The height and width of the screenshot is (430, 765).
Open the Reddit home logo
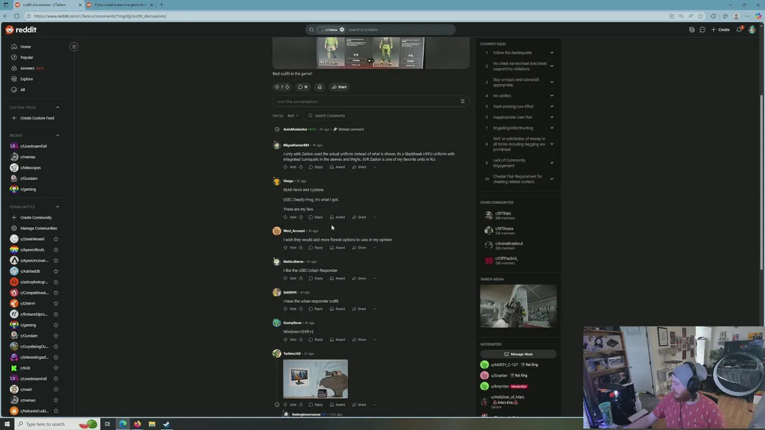[x=22, y=29]
